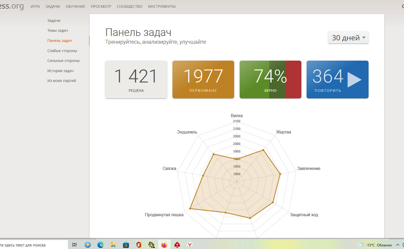The width and height of the screenshot is (404, 249).
Task: Click the 364 Повторить card number
Action: pyautogui.click(x=328, y=76)
